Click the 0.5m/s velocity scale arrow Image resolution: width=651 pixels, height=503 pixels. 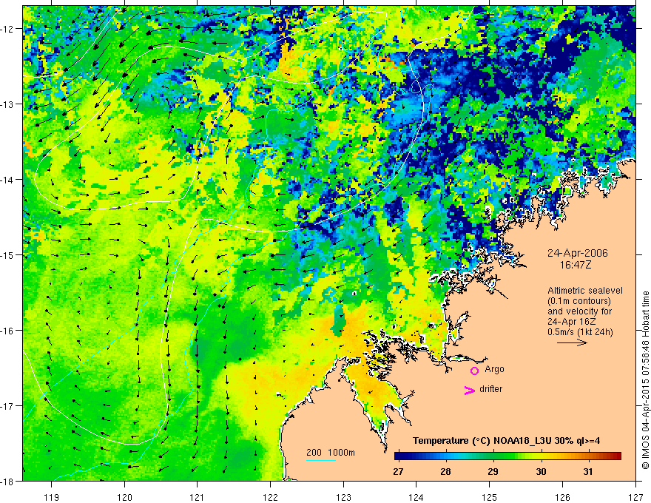(572, 342)
